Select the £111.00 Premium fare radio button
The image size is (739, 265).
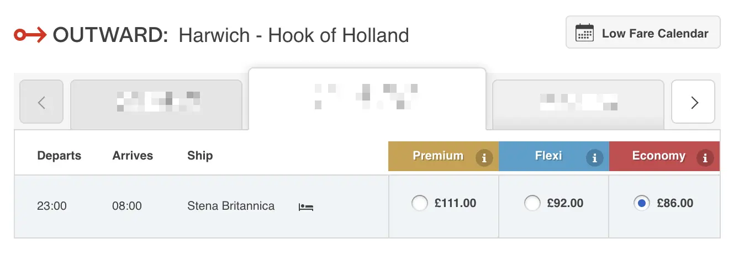click(420, 203)
